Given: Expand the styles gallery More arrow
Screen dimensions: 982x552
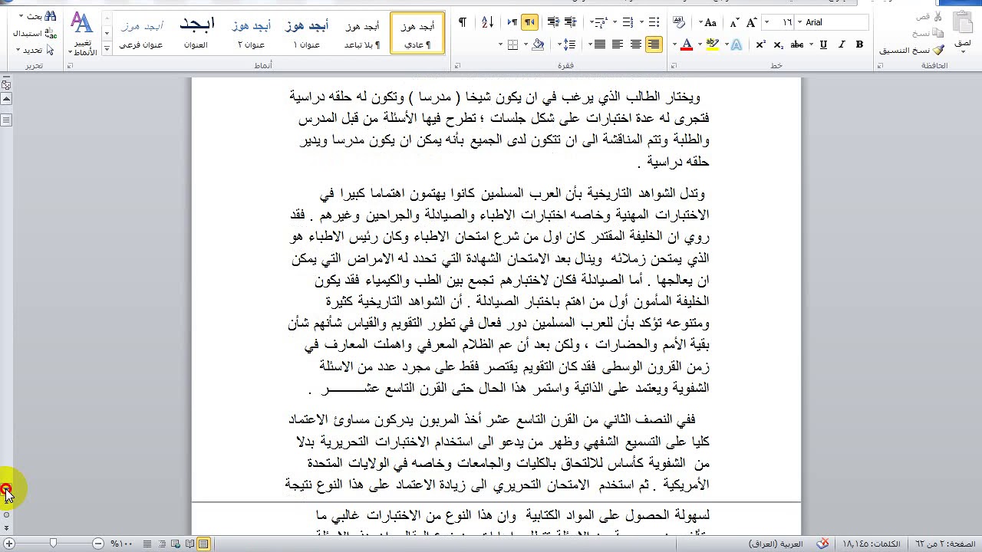Looking at the screenshot, I should (x=107, y=50).
